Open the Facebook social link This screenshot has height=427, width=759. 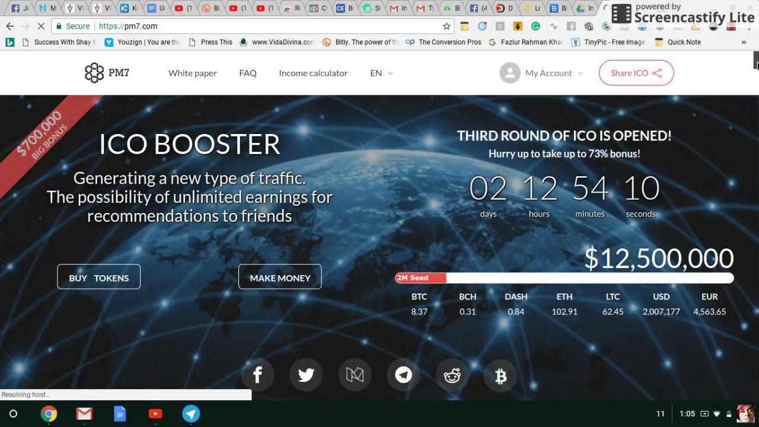pos(257,375)
